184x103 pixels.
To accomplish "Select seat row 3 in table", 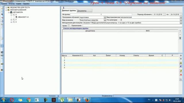I will click(x=120, y=63).
